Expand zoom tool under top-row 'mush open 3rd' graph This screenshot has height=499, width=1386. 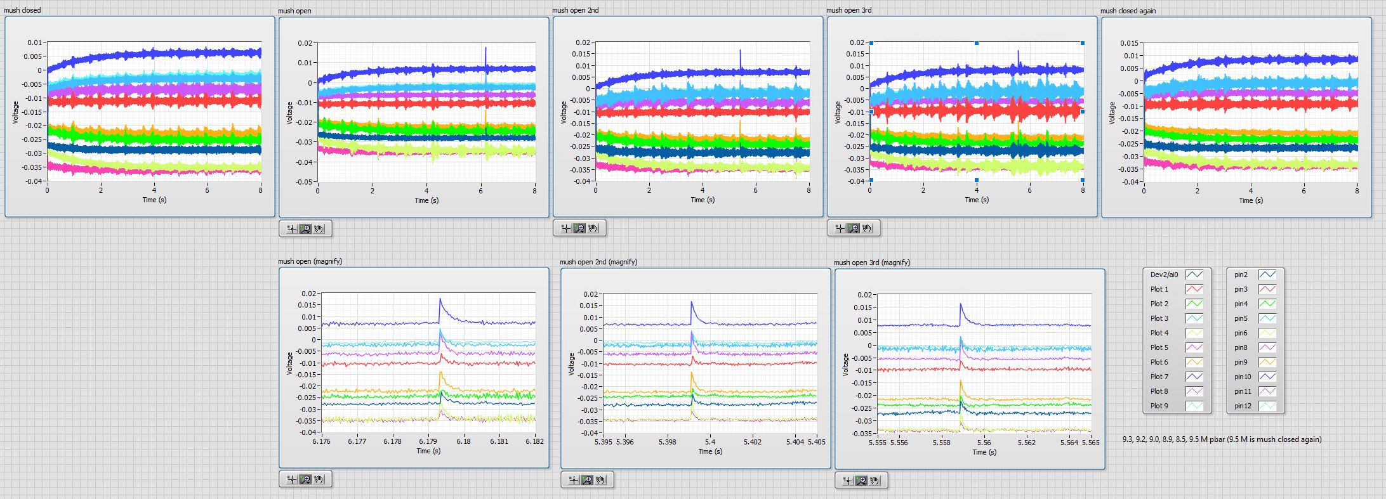point(854,228)
